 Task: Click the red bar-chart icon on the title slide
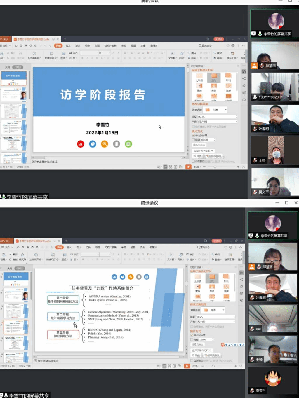(x=81, y=144)
